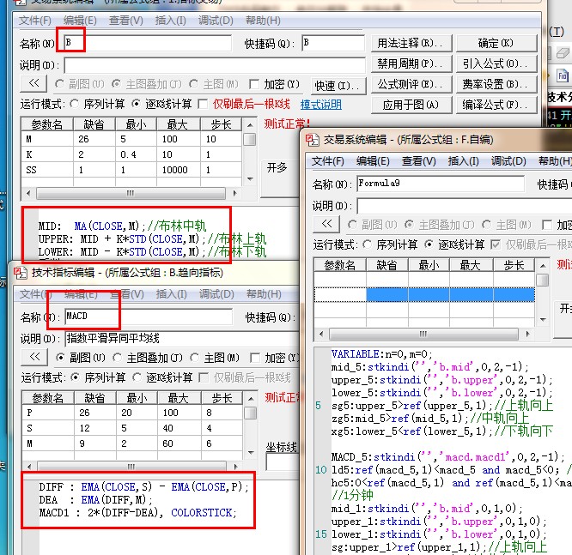The height and width of the screenshot is (555, 572).
Task: Click 禁用周期(P) button
Action: click(x=411, y=63)
